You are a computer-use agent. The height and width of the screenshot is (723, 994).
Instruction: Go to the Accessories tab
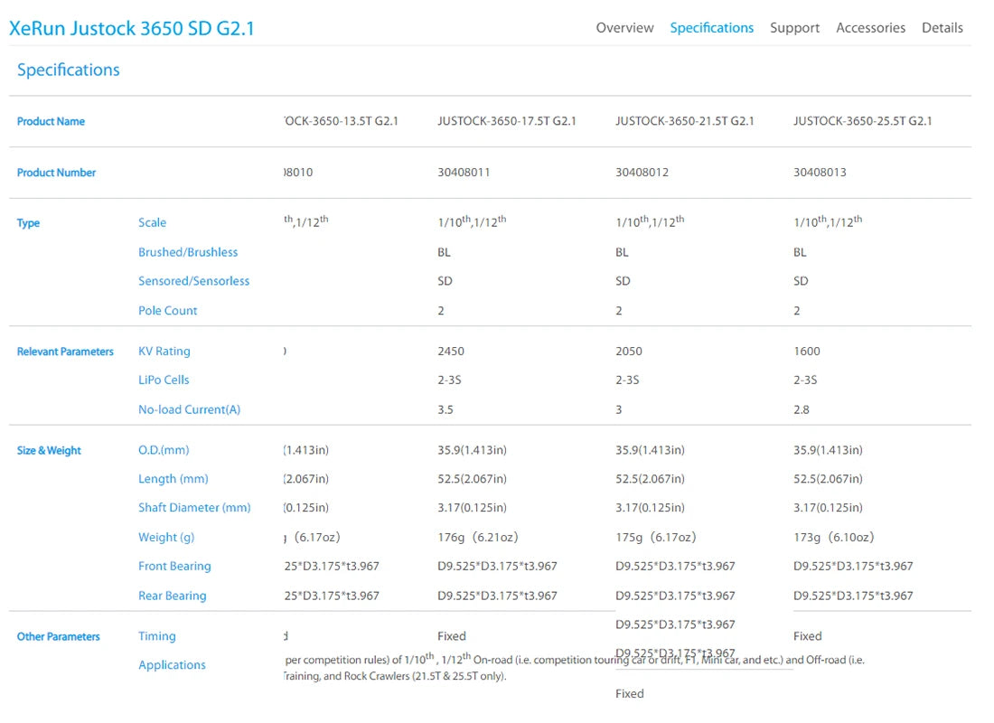pyautogui.click(x=870, y=28)
